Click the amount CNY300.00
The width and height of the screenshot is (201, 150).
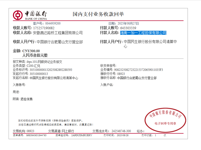click(x=31, y=51)
